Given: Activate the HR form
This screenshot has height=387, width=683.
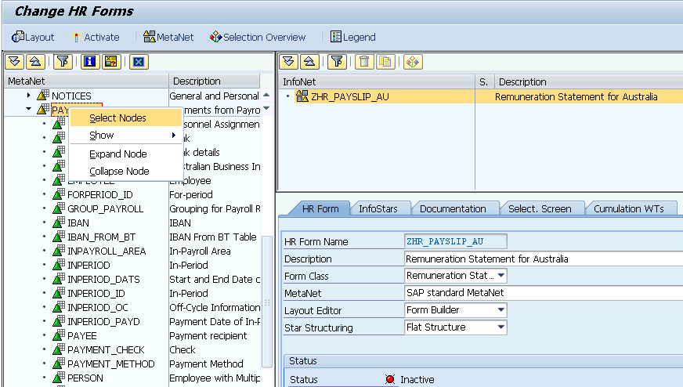Looking at the screenshot, I should click(x=95, y=37).
